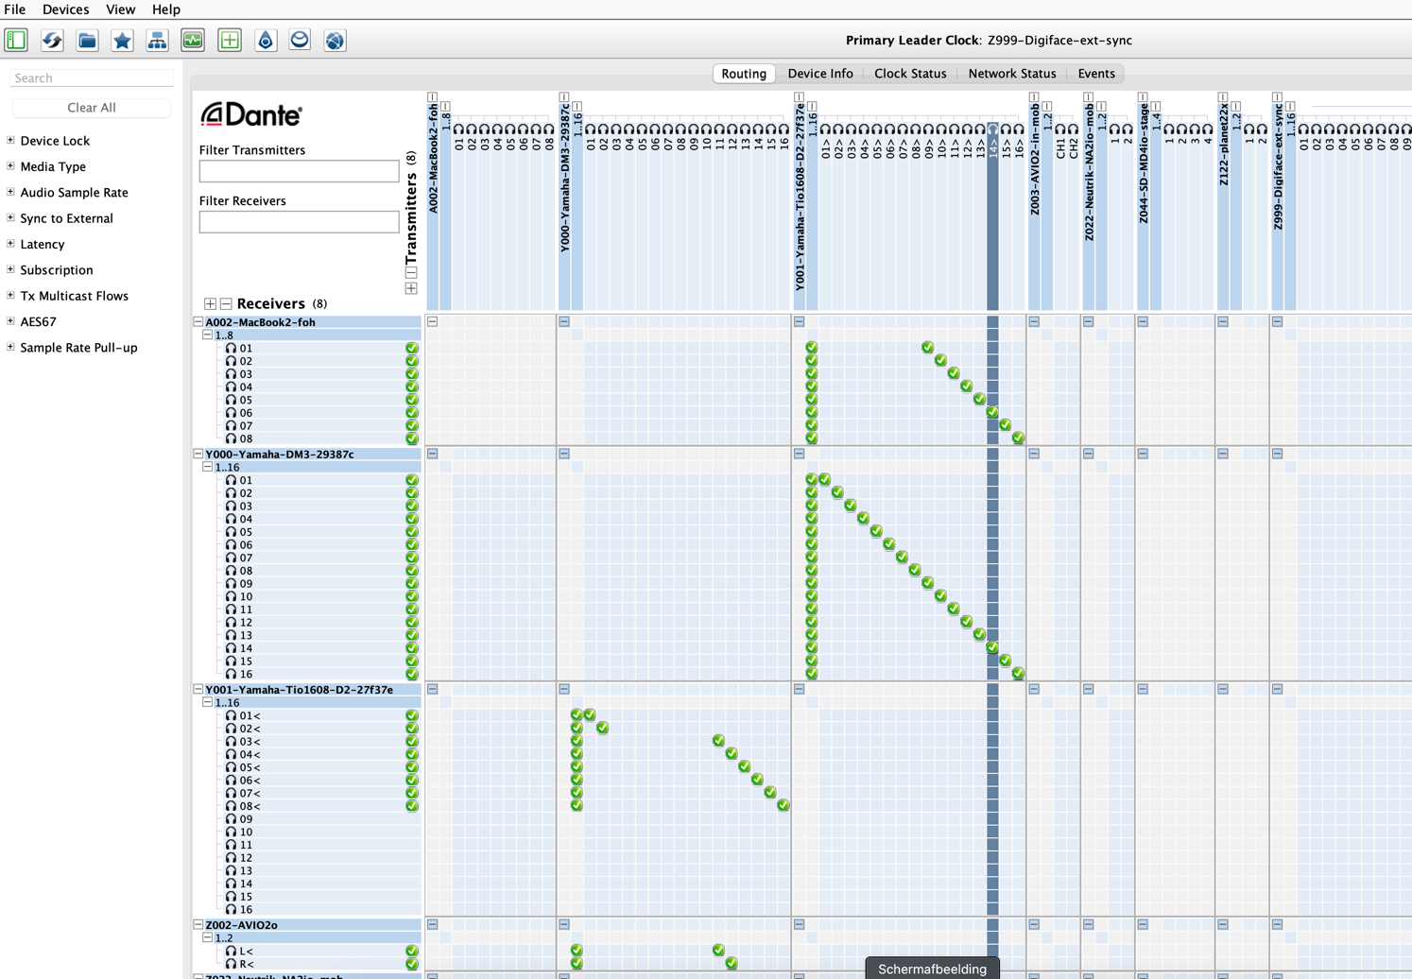Click the Filter Transmitters input field
This screenshot has width=1412, height=979.
coord(299,171)
